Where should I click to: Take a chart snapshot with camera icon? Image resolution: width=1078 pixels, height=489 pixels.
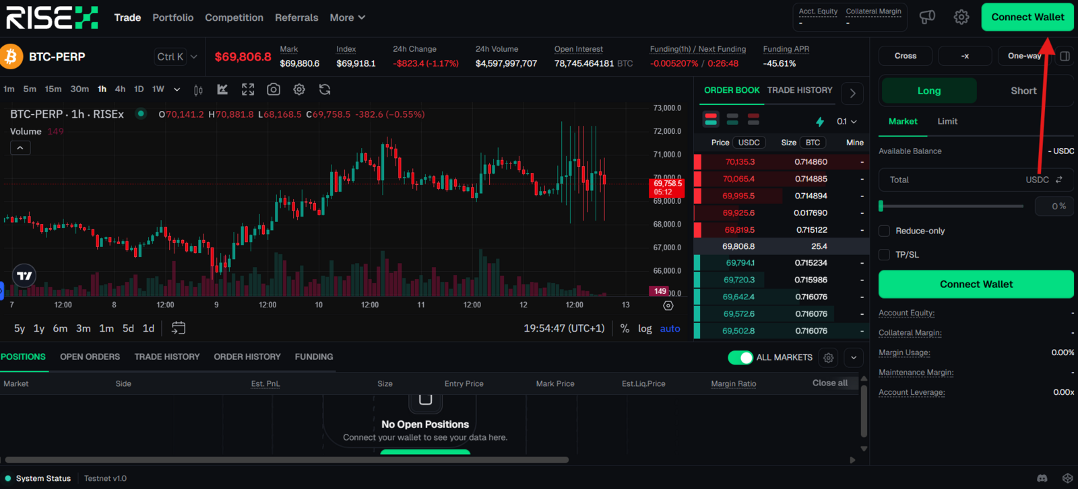pos(274,89)
